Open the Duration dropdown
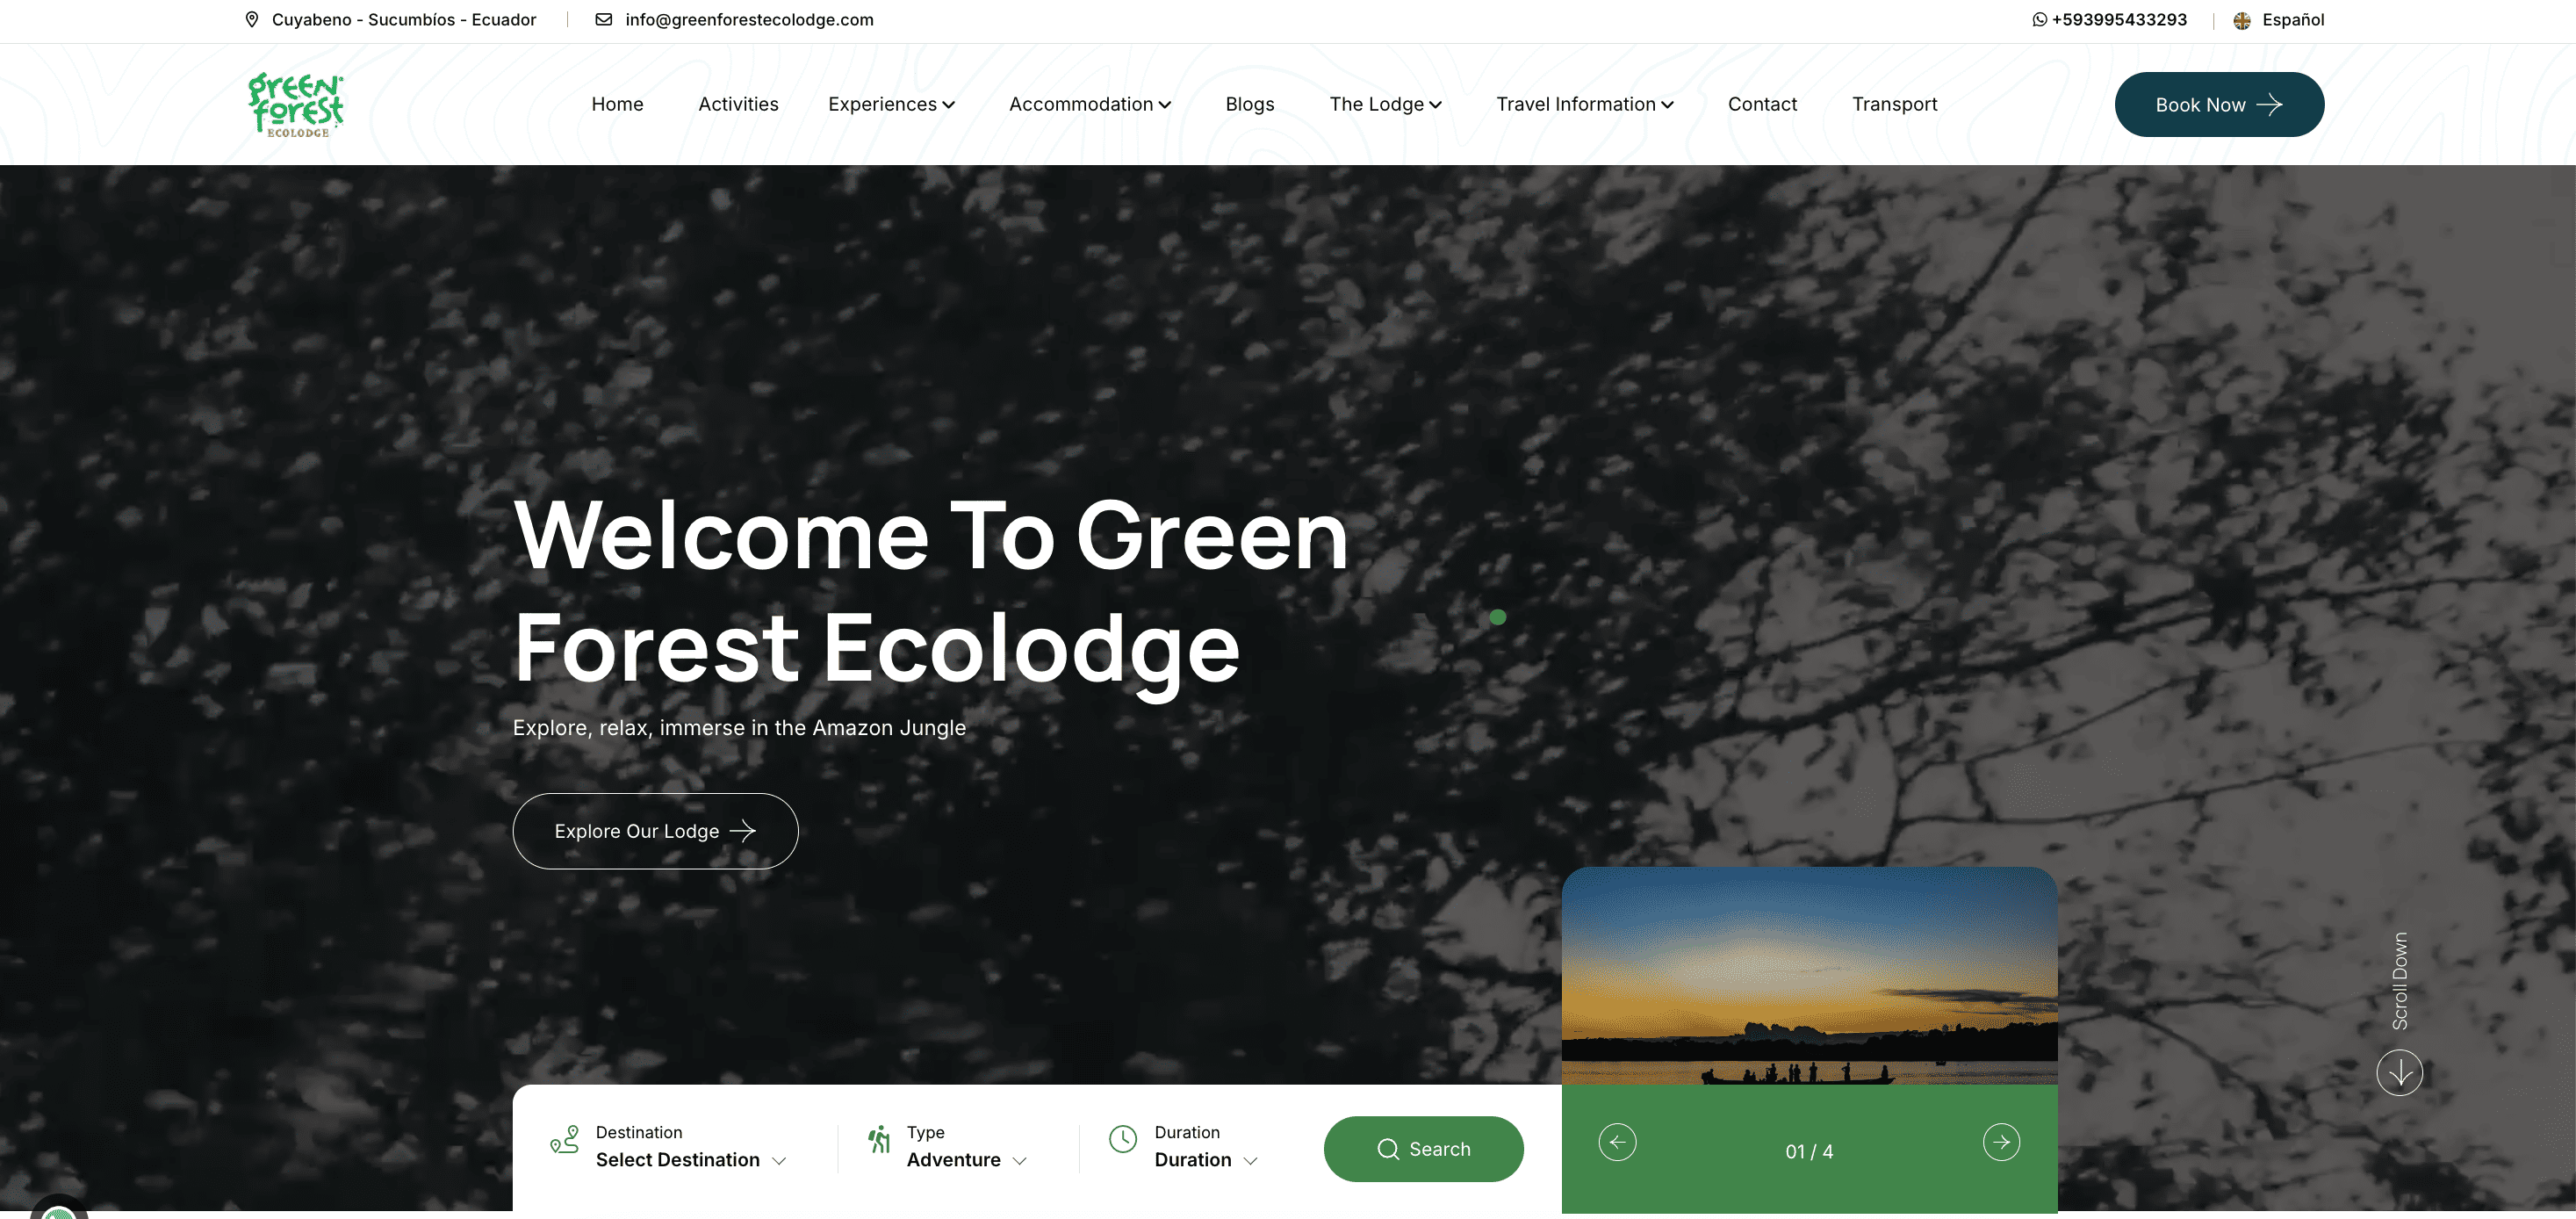The height and width of the screenshot is (1219, 2576). pos(1206,1160)
